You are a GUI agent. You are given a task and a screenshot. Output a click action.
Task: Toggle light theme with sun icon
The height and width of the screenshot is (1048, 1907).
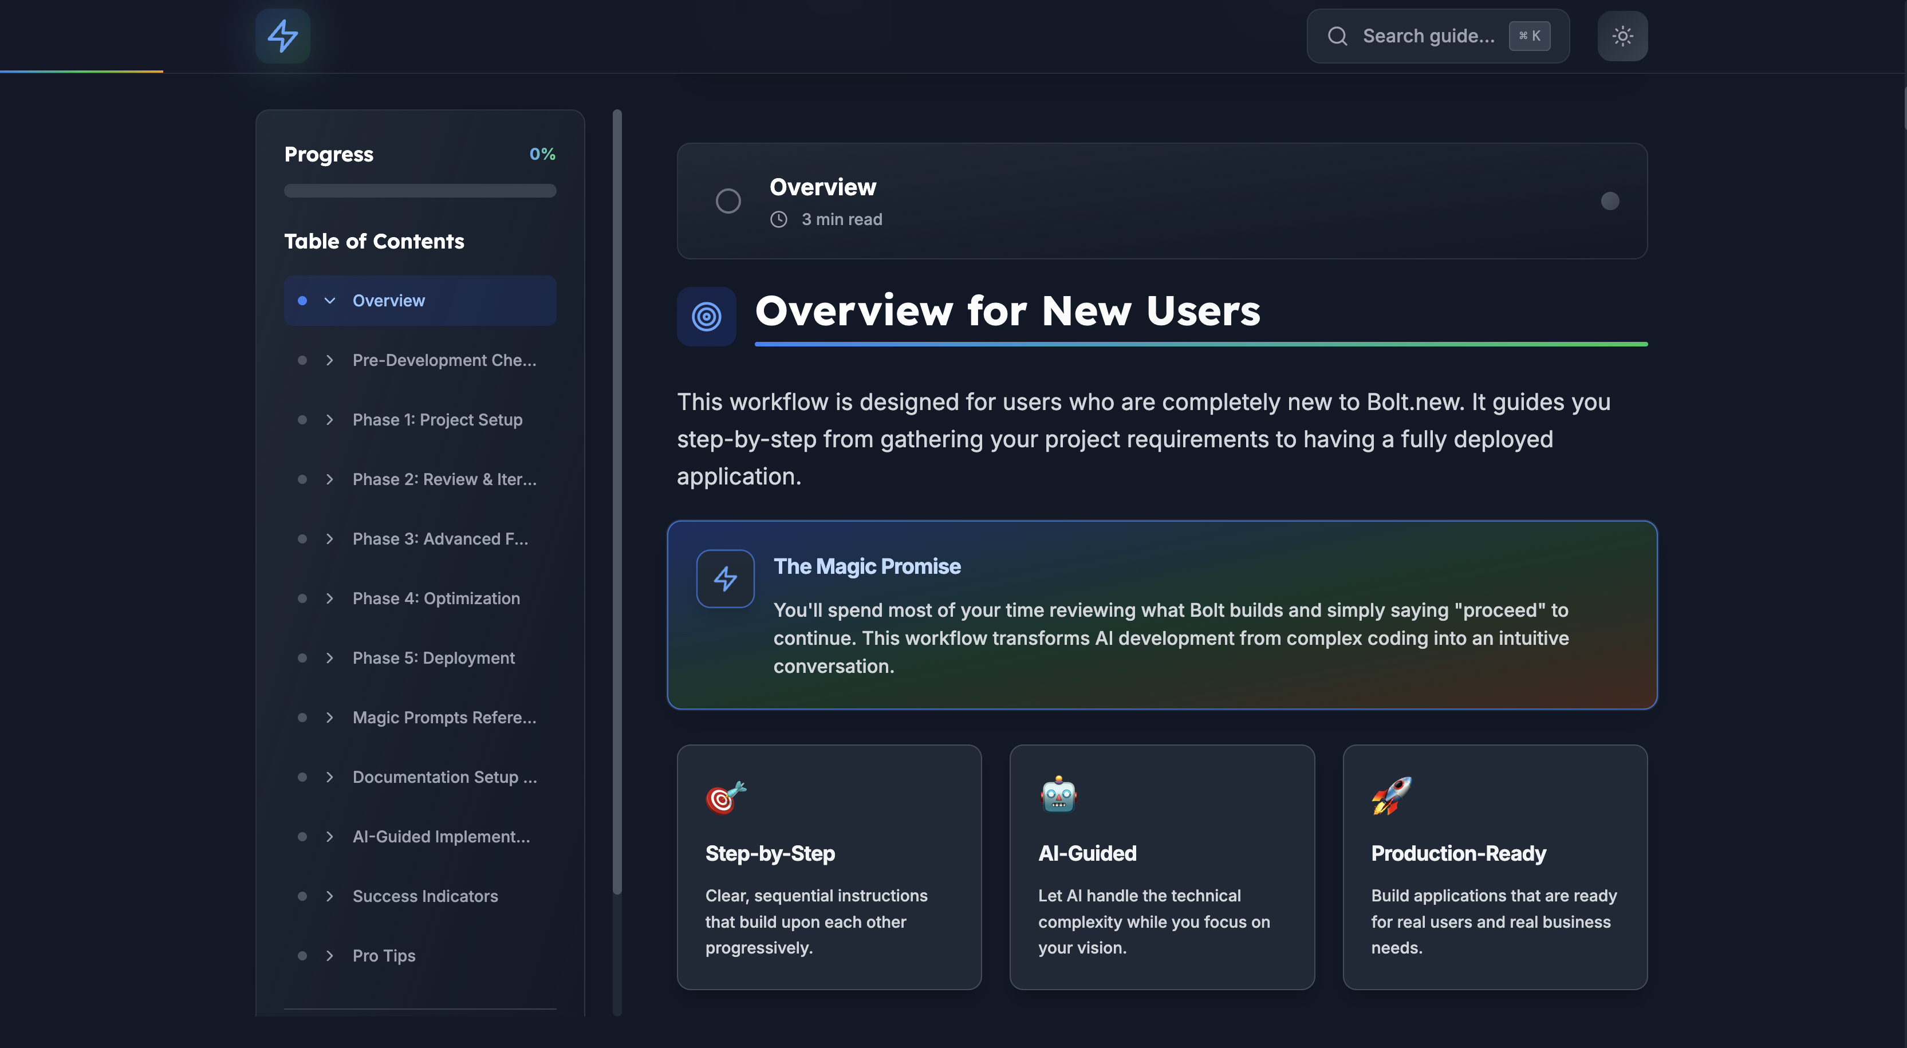[x=1622, y=36]
